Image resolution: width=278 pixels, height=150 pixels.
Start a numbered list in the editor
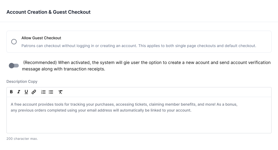[43, 92]
